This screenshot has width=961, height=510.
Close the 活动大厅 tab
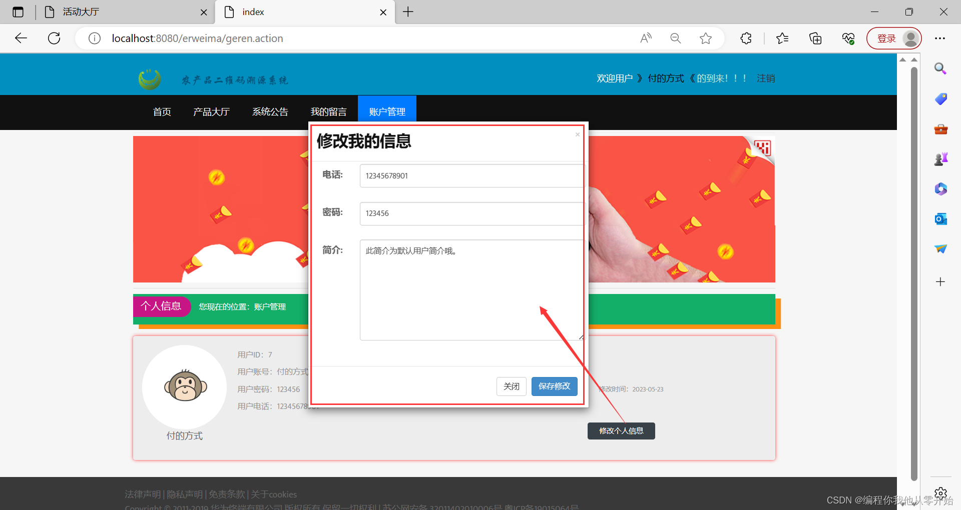[204, 12]
